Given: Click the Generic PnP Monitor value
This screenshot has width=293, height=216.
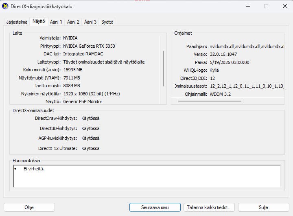Looking at the screenshot, I should [83, 101].
